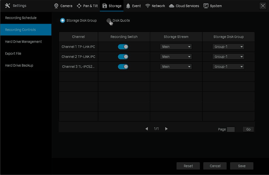
Task: Open Export File in the sidebar
Action: 26,54
